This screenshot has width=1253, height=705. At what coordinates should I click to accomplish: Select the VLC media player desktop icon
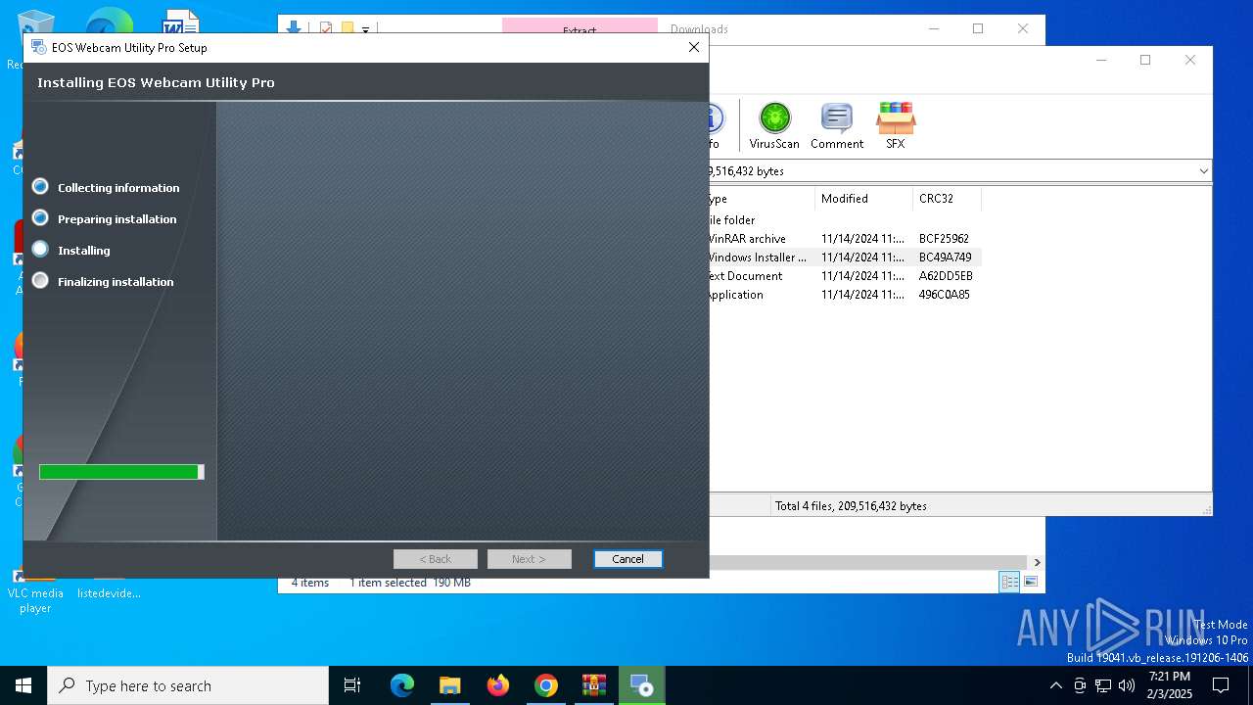[x=35, y=592]
